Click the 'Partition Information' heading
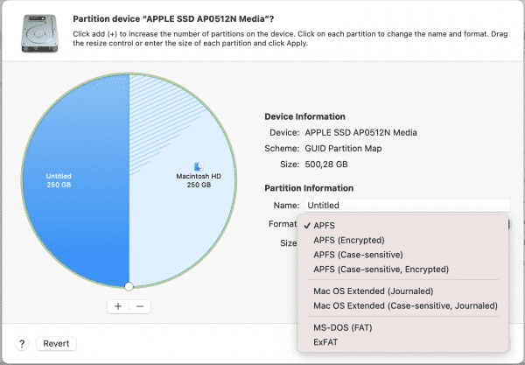The image size is (525, 365). click(x=309, y=188)
